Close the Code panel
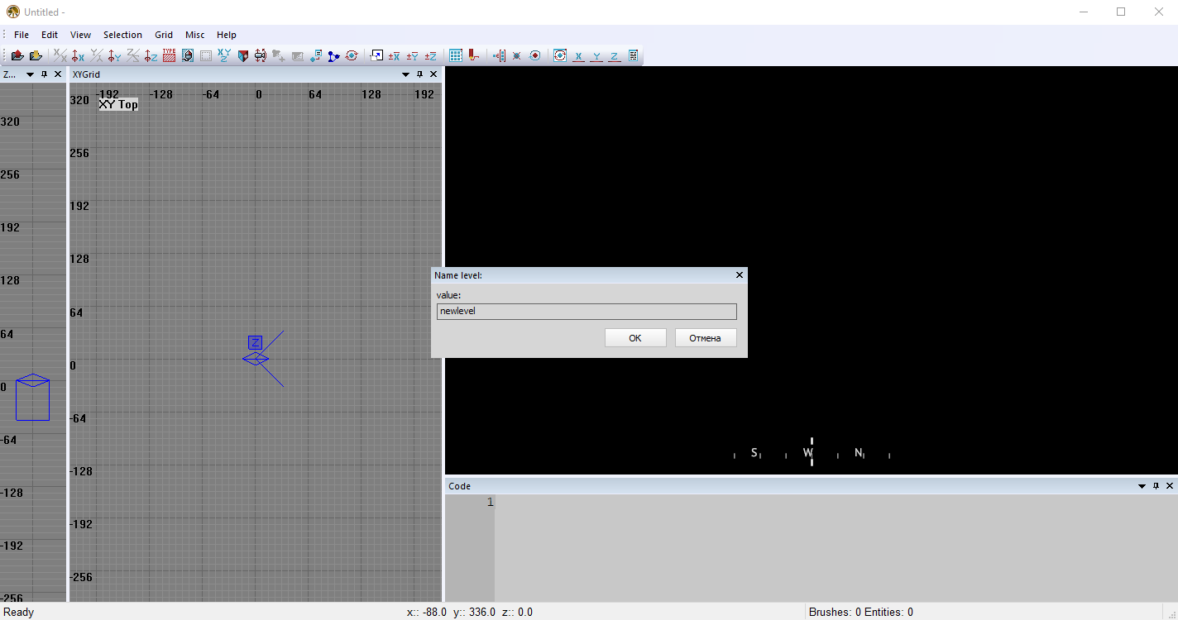The image size is (1178, 620). point(1170,486)
